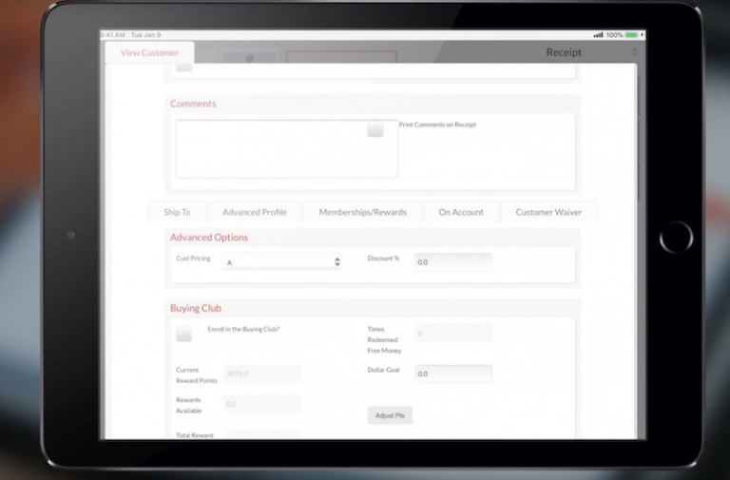Viewport: 730px width, 480px height.
Task: Open the Advanced Profile tab
Action: pos(255,212)
